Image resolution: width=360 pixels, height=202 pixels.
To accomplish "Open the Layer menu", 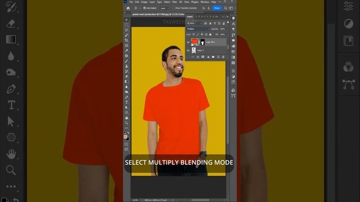I will point(152,2).
